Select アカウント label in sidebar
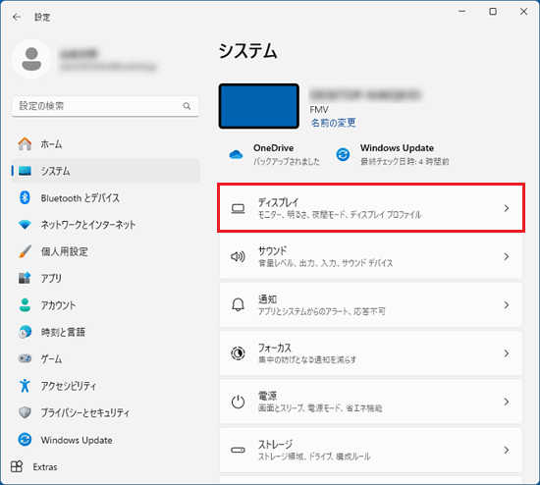Screen dimensions: 540x485 pos(58,305)
